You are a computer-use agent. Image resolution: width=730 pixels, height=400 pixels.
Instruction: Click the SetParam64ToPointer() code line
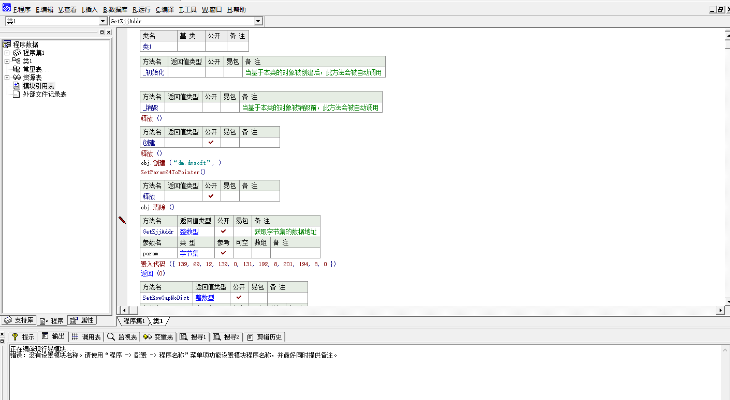point(173,172)
